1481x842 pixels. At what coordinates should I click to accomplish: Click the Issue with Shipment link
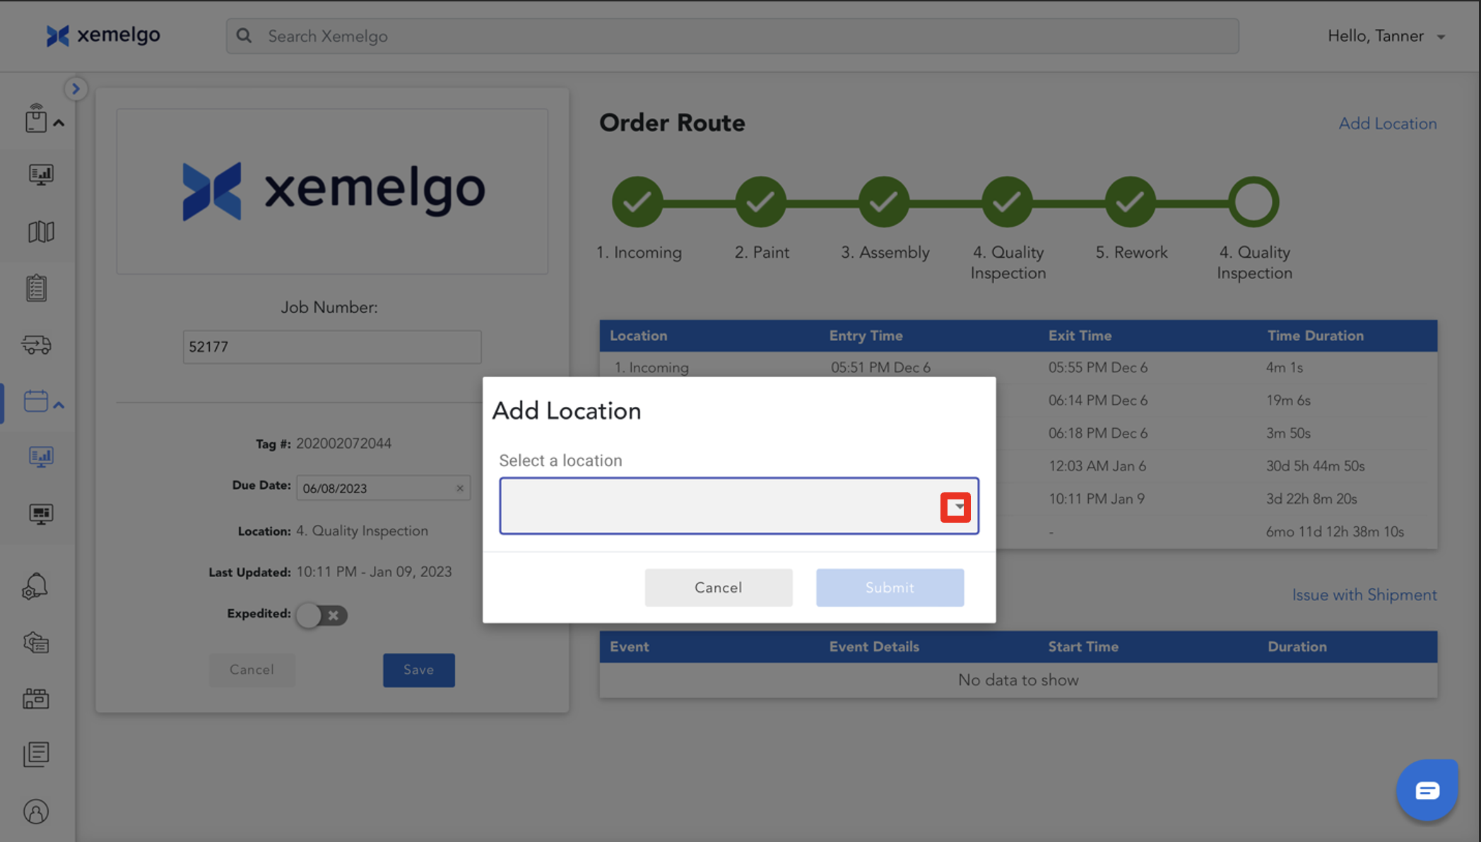coord(1364,595)
